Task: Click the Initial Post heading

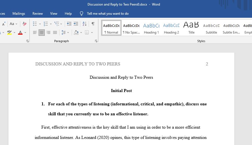Action: (121, 91)
